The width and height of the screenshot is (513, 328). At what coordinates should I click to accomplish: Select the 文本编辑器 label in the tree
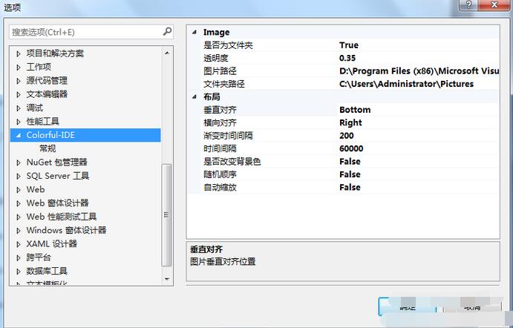[x=47, y=94]
